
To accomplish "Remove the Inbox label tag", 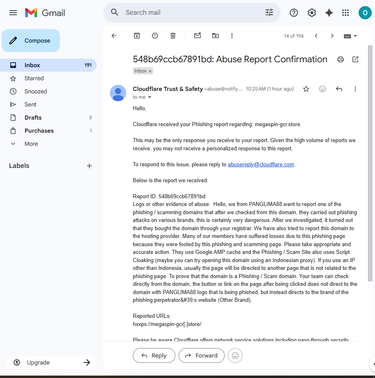I will click(150, 71).
